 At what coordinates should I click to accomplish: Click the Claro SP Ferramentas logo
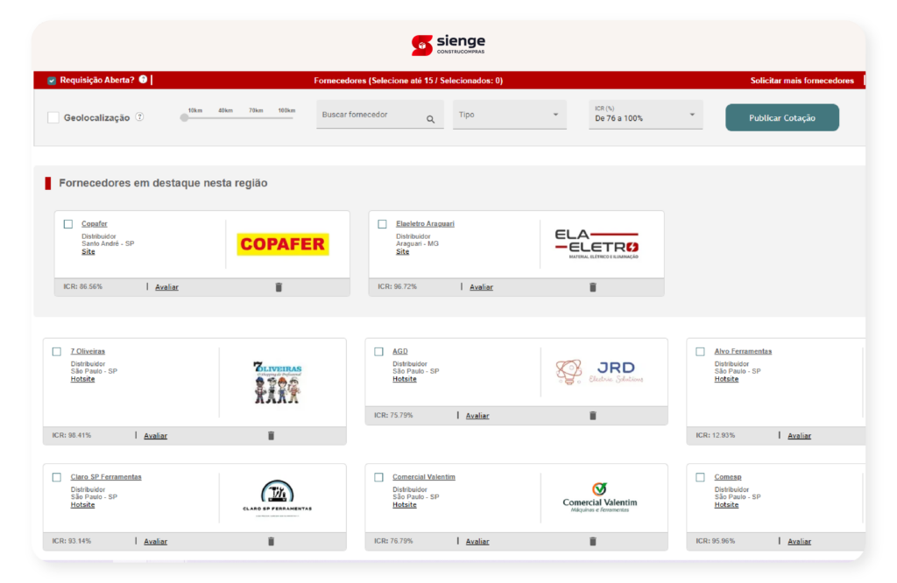tap(278, 496)
